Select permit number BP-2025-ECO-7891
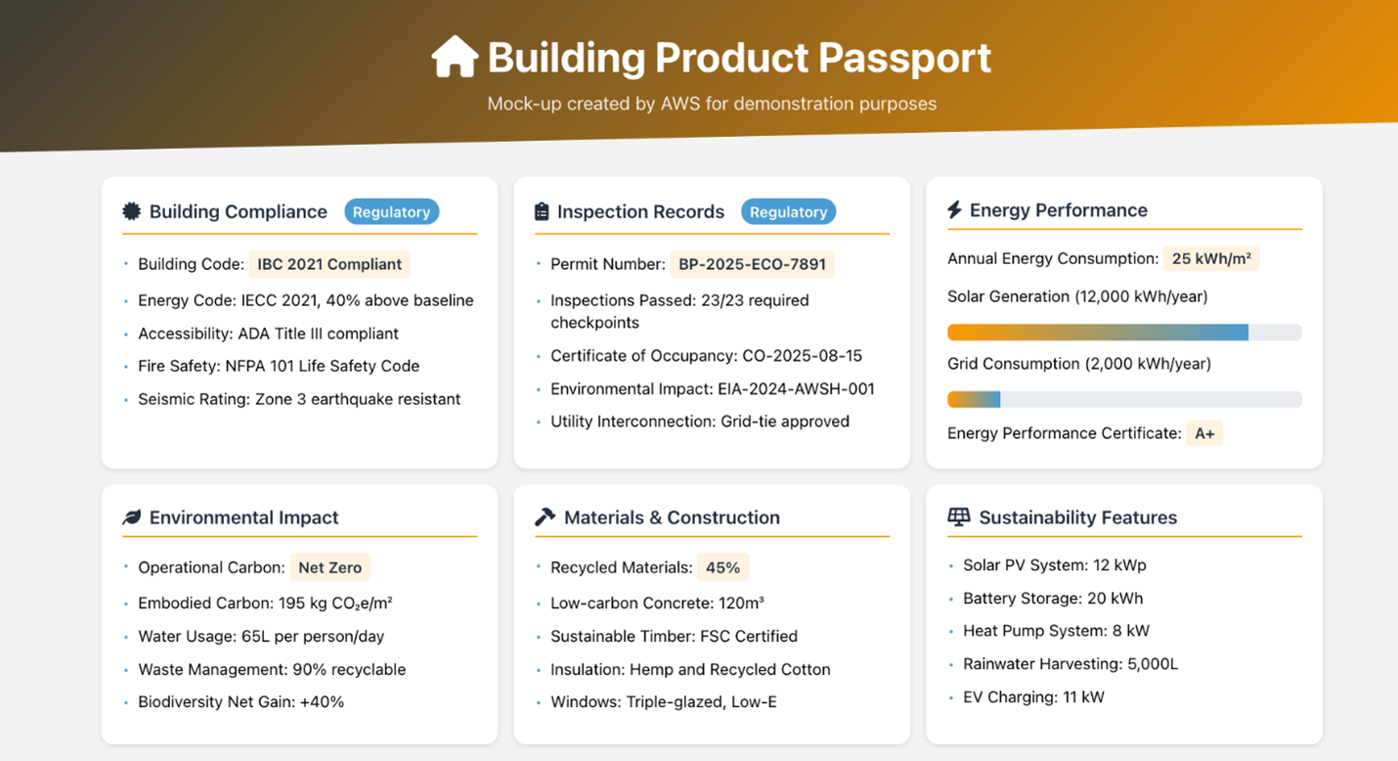The height and width of the screenshot is (761, 1398). click(753, 264)
